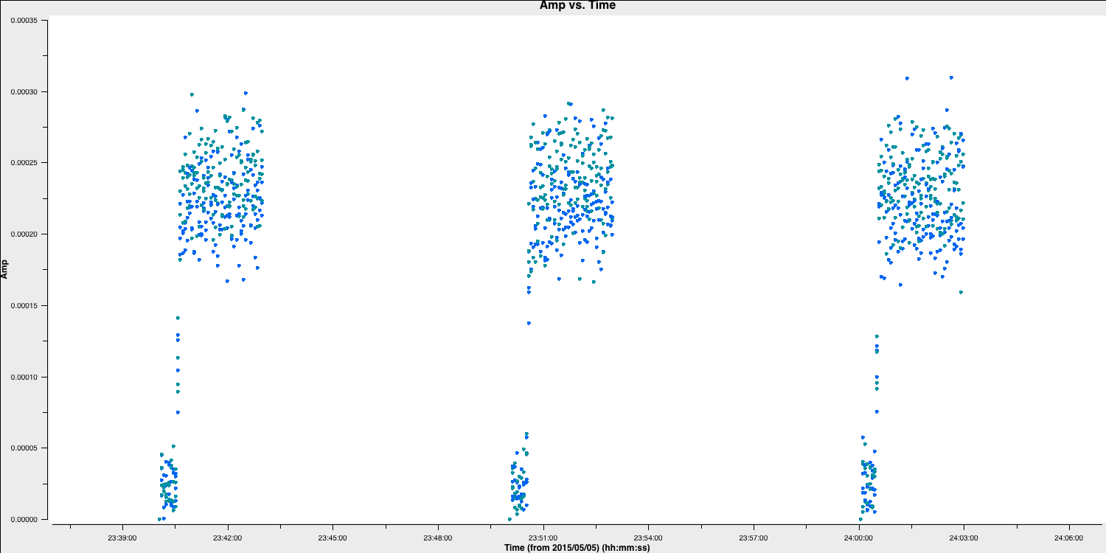Click the vertical 'Amp' axis label
This screenshot has height=553, width=1106.
[5, 269]
